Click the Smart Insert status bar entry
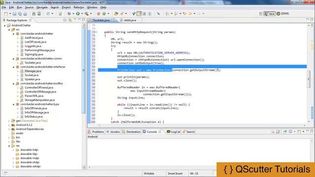This screenshot has width=315, height=177. coord(175,174)
